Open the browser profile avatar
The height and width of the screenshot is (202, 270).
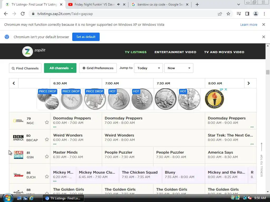click(x=256, y=14)
